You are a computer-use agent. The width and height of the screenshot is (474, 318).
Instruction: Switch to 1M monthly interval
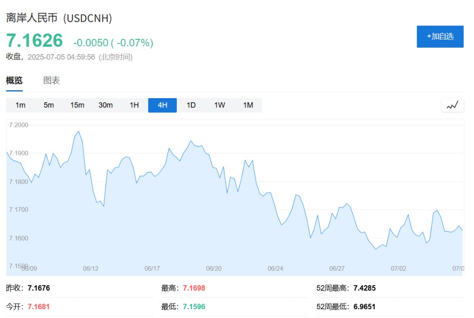[248, 105]
